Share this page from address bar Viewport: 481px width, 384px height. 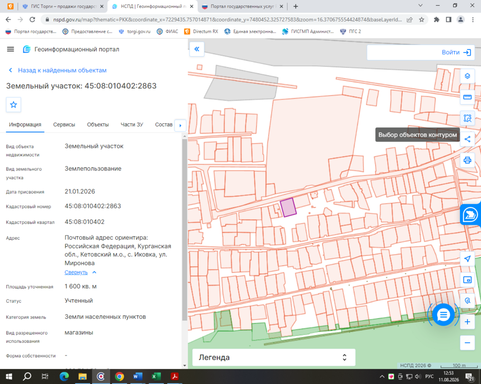click(x=410, y=20)
